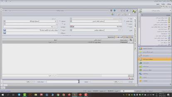Click the date input field with calendar icon
The image size is (172, 97).
pos(96,27)
